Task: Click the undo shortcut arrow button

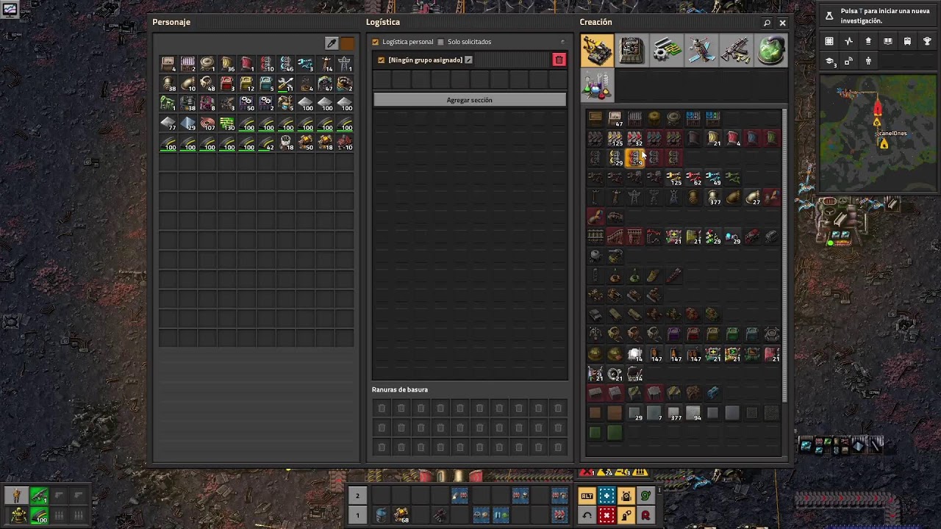Action: (x=587, y=516)
